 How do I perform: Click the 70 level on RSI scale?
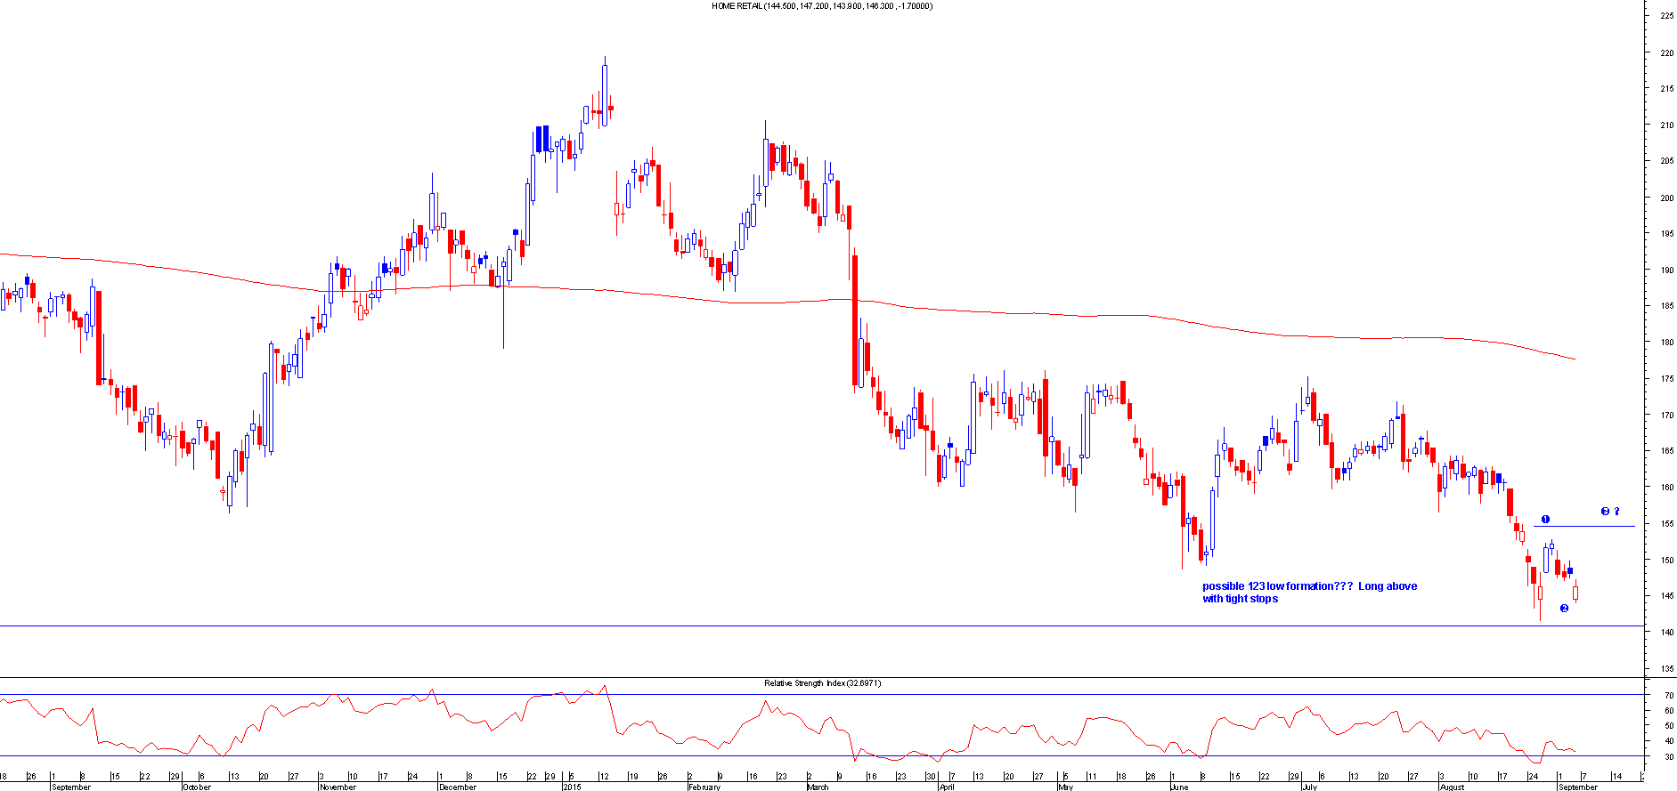click(x=1669, y=696)
